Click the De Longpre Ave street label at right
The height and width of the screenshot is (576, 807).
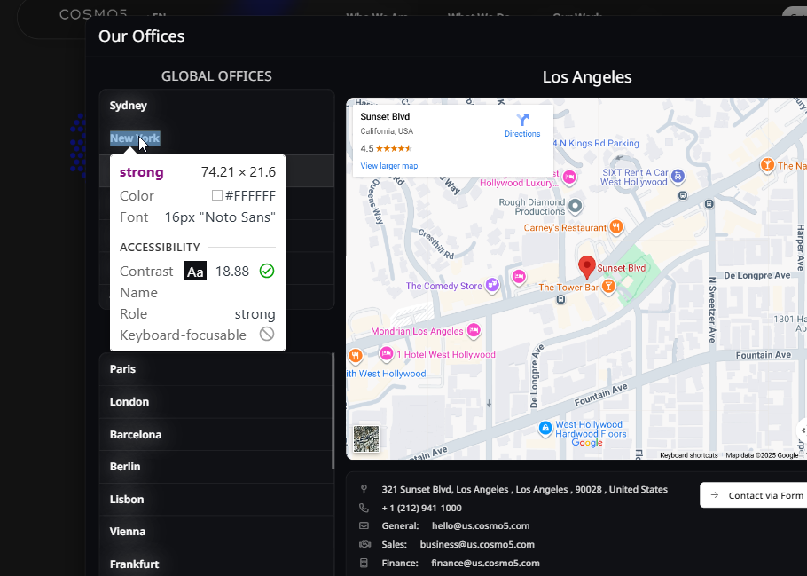(x=757, y=276)
